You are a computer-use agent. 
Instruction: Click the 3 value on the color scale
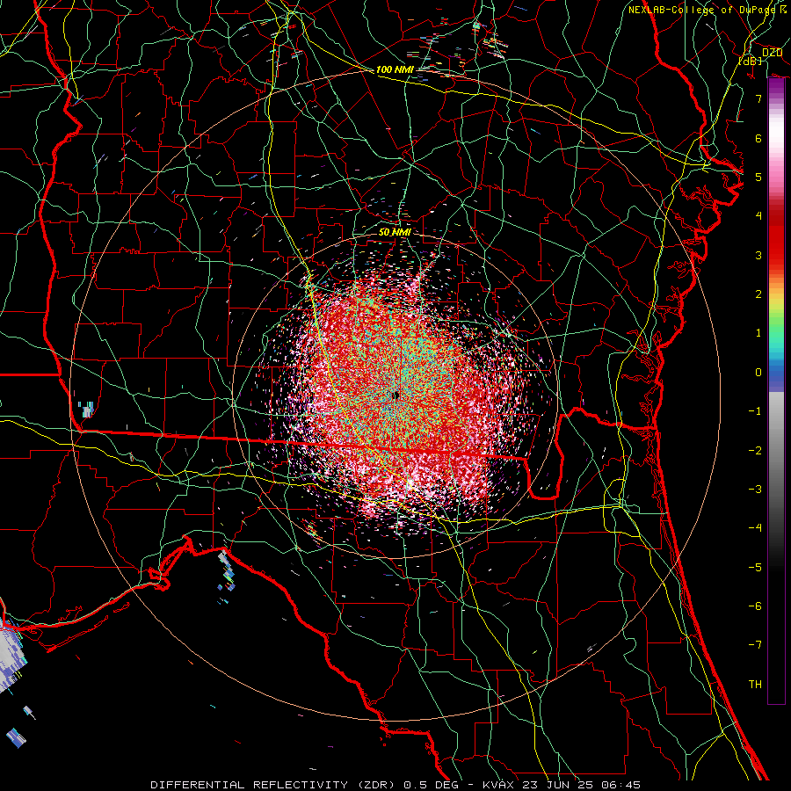pos(758,255)
